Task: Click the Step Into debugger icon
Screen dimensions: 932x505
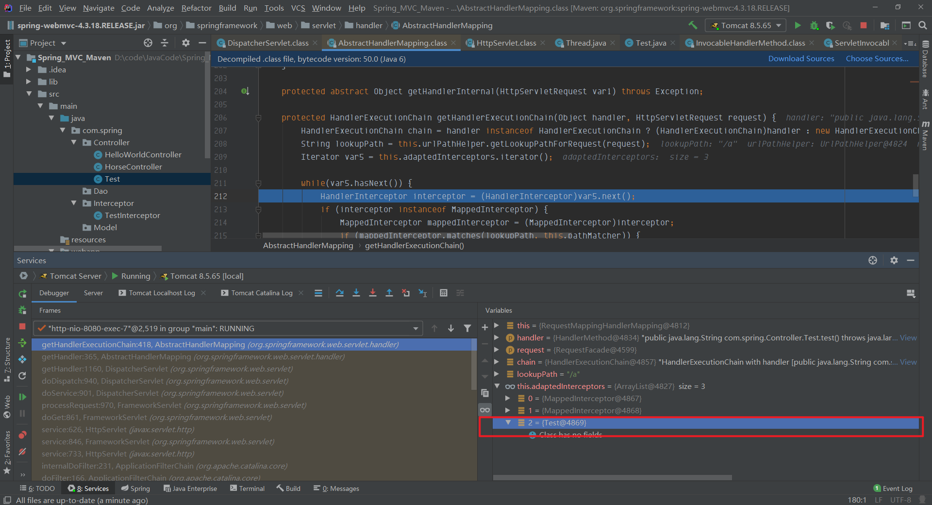Action: pos(356,293)
